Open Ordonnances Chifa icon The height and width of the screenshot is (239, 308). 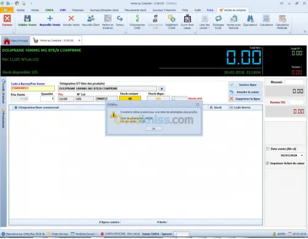tap(137, 19)
